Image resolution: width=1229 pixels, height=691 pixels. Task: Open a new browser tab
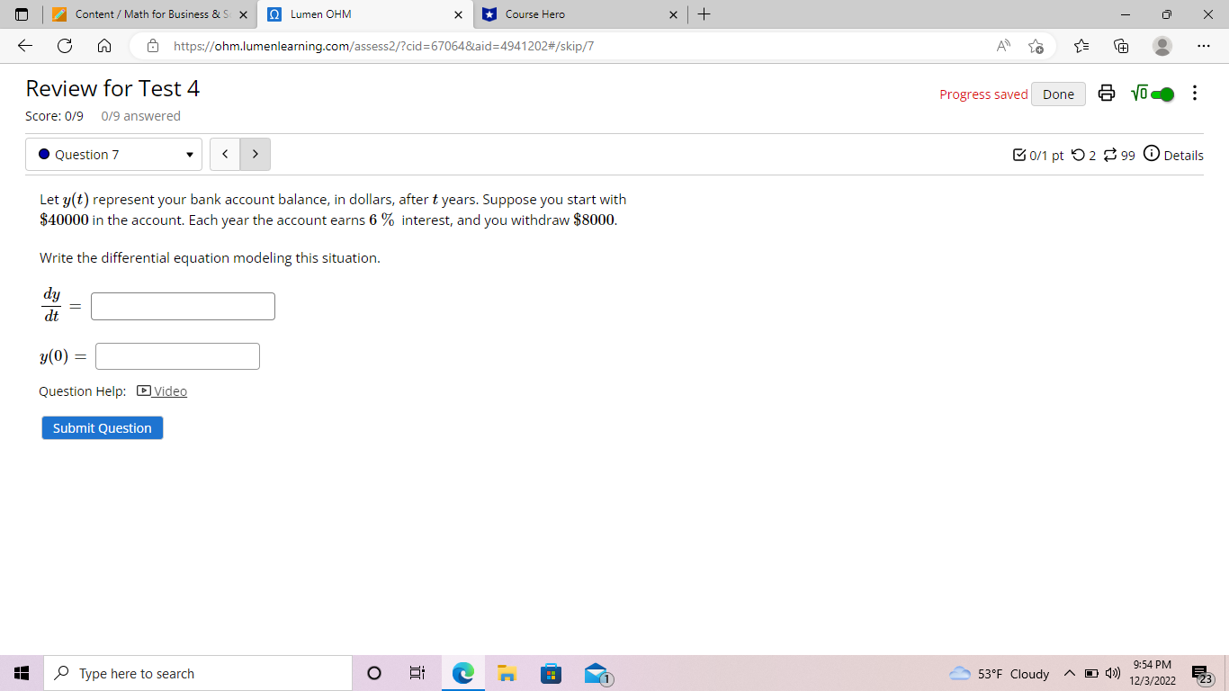coord(704,14)
